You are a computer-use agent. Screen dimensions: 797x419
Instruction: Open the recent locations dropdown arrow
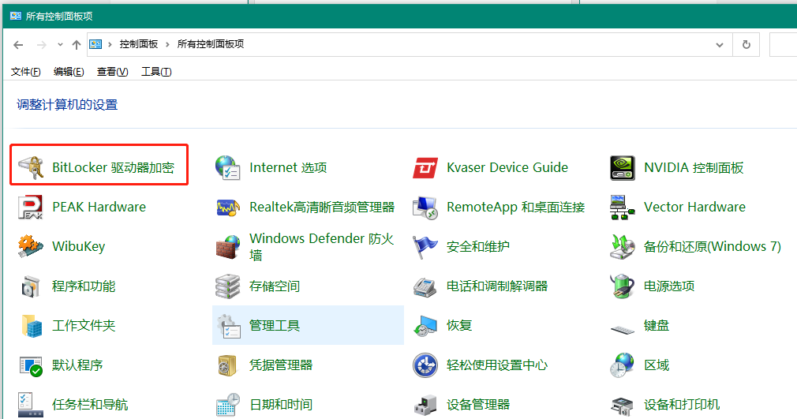pos(60,45)
